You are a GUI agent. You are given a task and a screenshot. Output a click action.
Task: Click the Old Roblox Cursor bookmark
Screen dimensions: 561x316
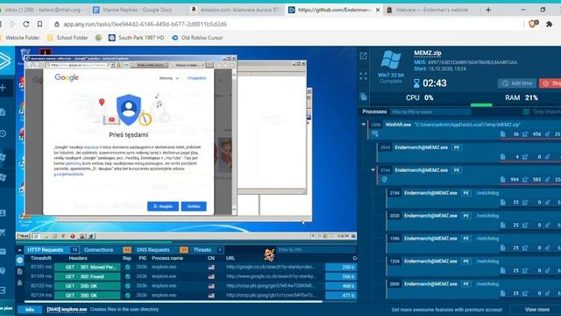197,38
